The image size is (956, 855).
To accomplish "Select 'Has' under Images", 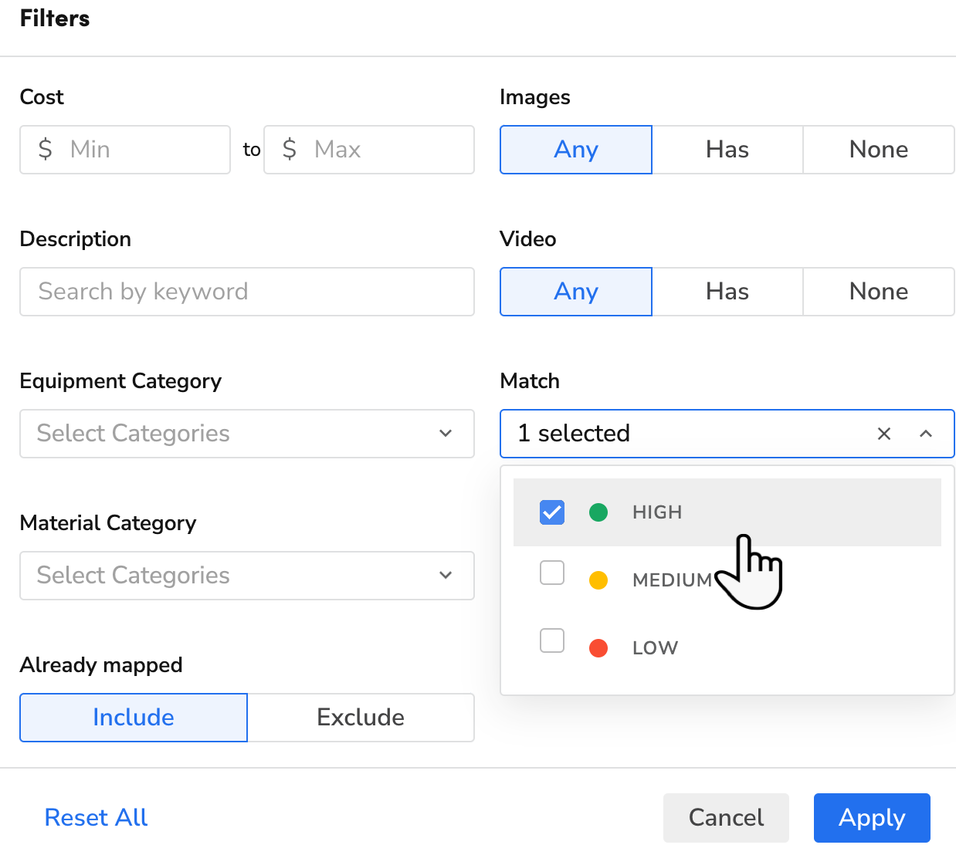I will click(727, 150).
